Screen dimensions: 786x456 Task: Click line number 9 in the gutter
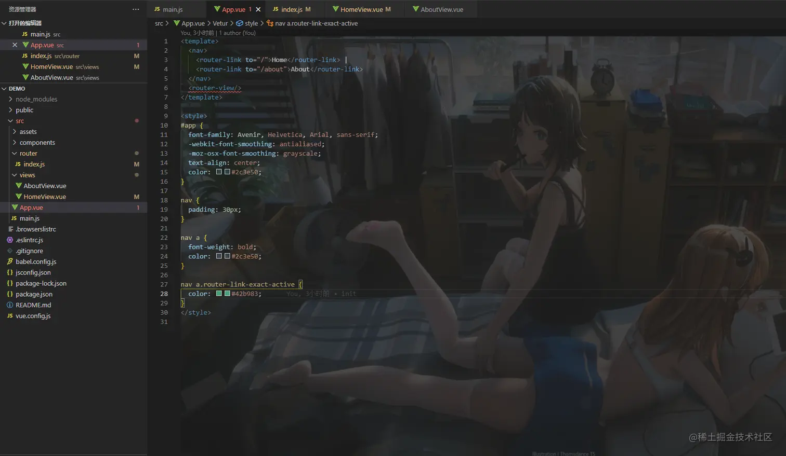[166, 116]
